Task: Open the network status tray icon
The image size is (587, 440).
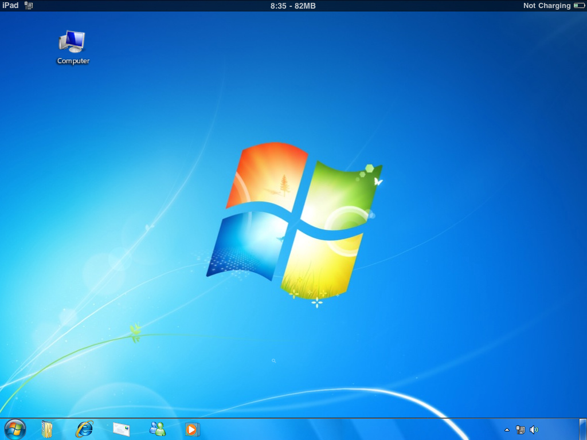Action: 521,430
